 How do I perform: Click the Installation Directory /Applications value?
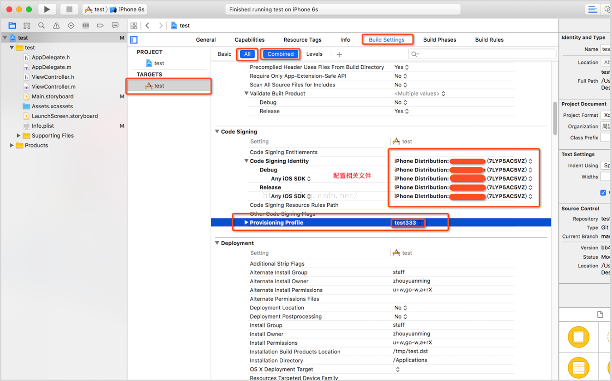pos(410,360)
